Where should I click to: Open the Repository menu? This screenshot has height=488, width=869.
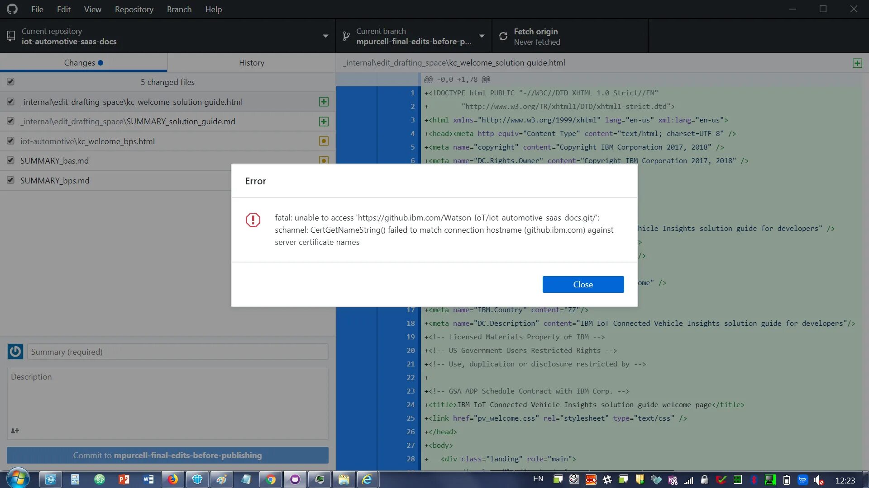coord(134,9)
